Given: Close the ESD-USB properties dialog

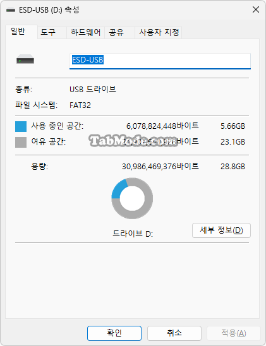Looking at the screenshot, I should [x=256, y=9].
